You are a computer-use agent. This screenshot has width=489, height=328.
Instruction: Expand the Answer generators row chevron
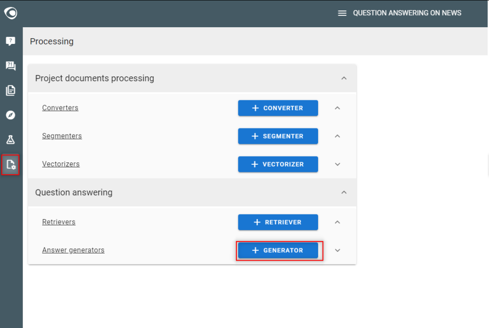(338, 250)
